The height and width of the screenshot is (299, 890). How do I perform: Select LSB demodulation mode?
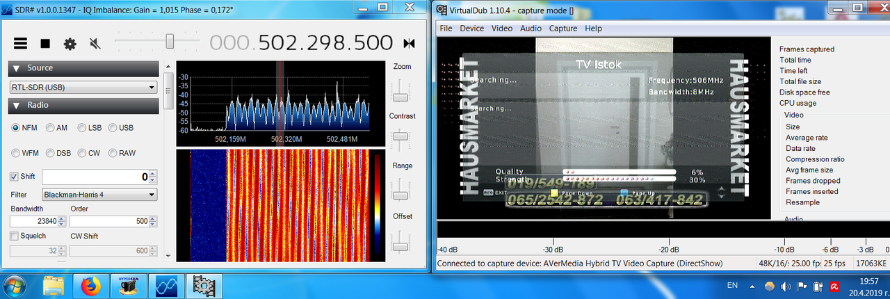[90, 128]
